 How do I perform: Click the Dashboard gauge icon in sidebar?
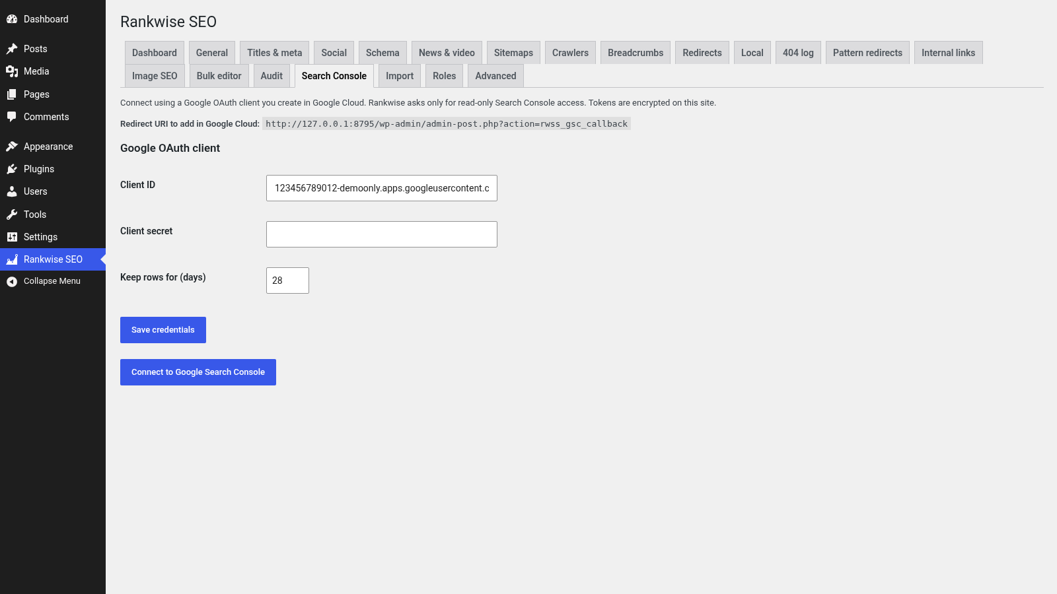[x=12, y=19]
